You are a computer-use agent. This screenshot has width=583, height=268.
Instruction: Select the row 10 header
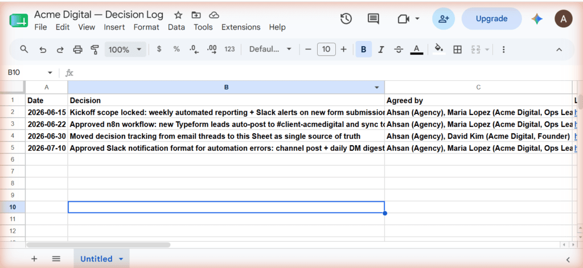[x=13, y=207]
